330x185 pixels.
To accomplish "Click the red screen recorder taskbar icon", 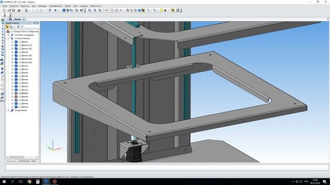I will click(x=55, y=181).
